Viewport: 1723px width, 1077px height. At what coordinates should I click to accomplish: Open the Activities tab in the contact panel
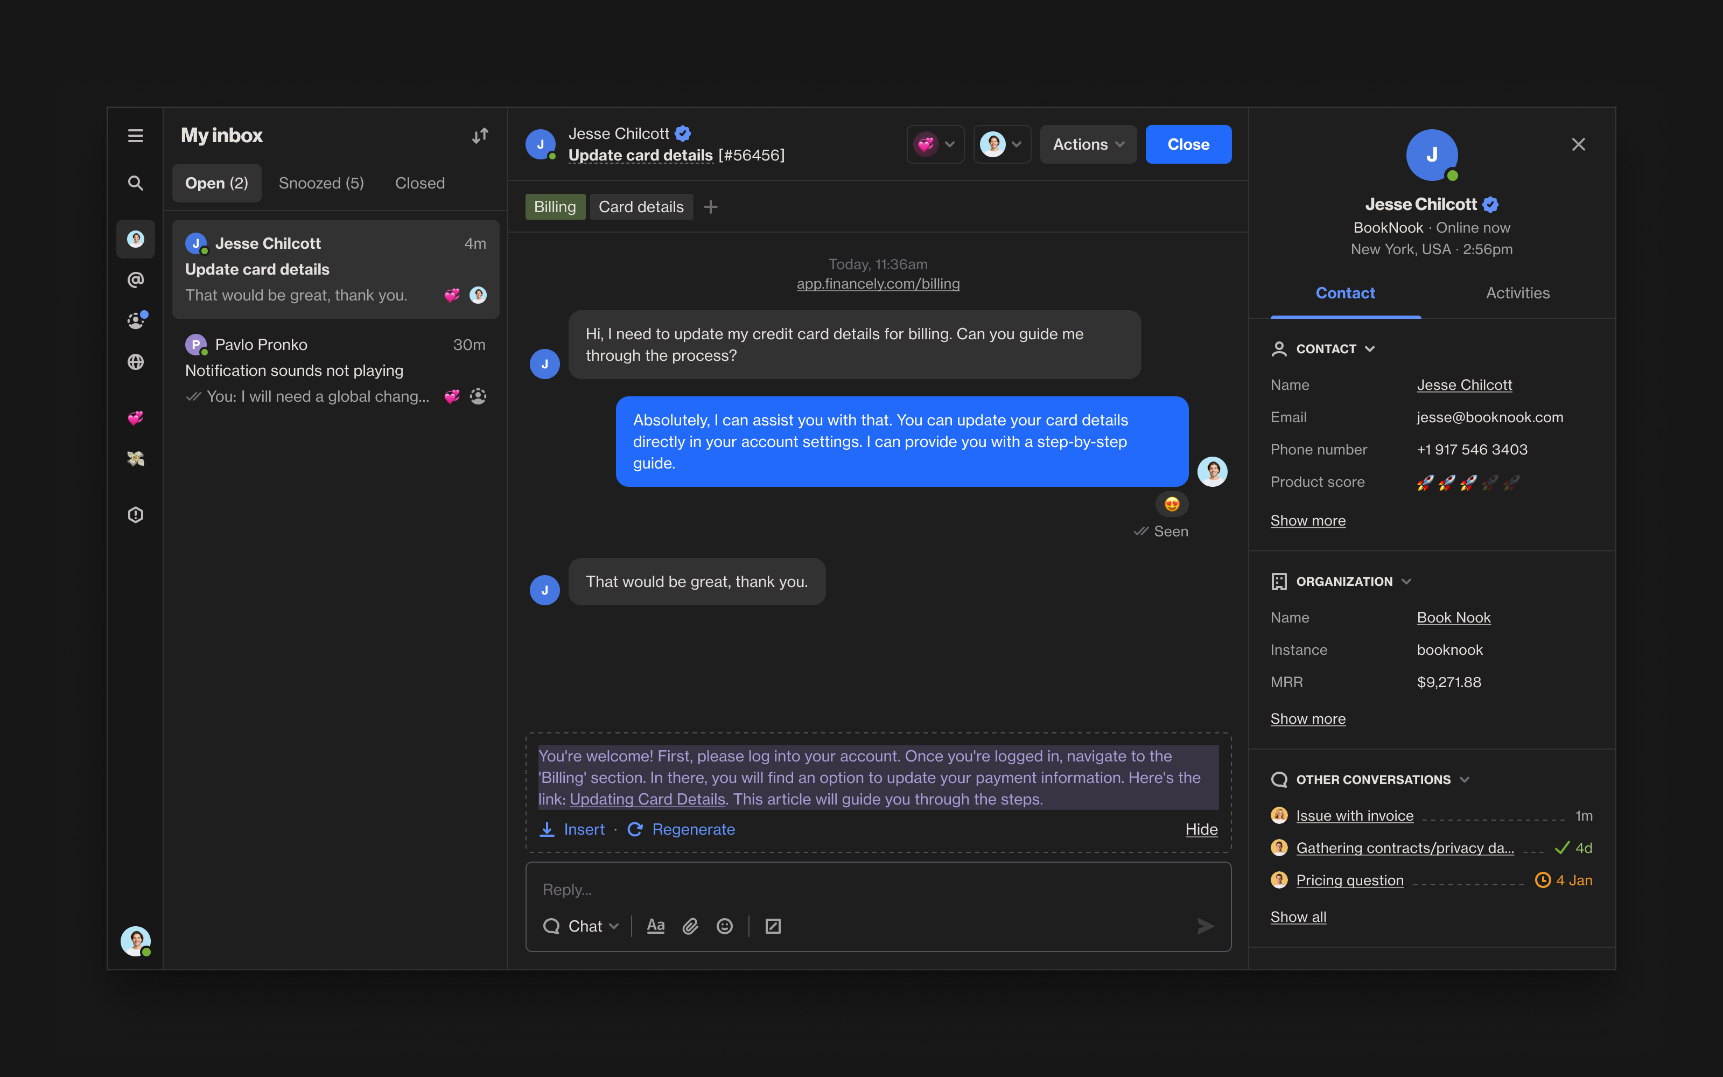click(x=1518, y=293)
